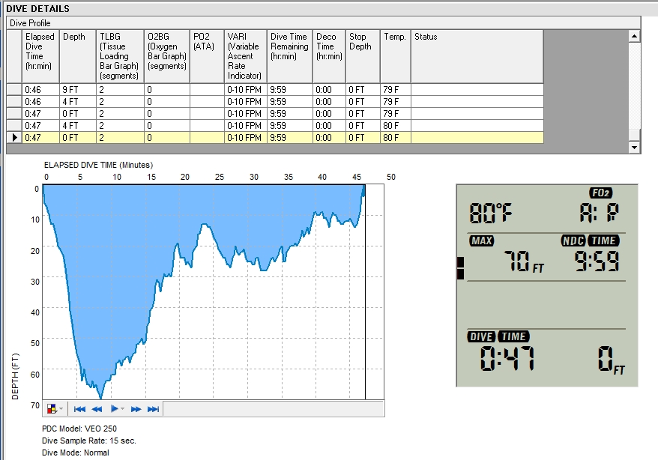Jump to last dive sample
This screenshot has width=658, height=460.
pos(153,409)
